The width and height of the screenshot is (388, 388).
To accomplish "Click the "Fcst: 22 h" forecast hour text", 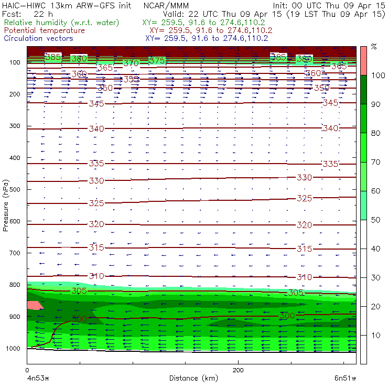I will point(27,14).
